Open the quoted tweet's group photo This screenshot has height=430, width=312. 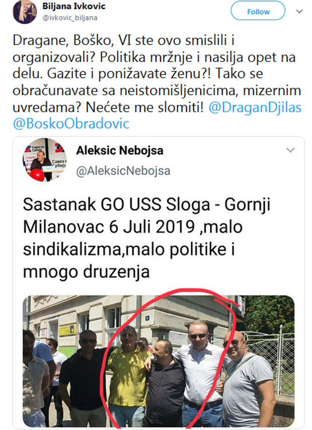tap(159, 361)
